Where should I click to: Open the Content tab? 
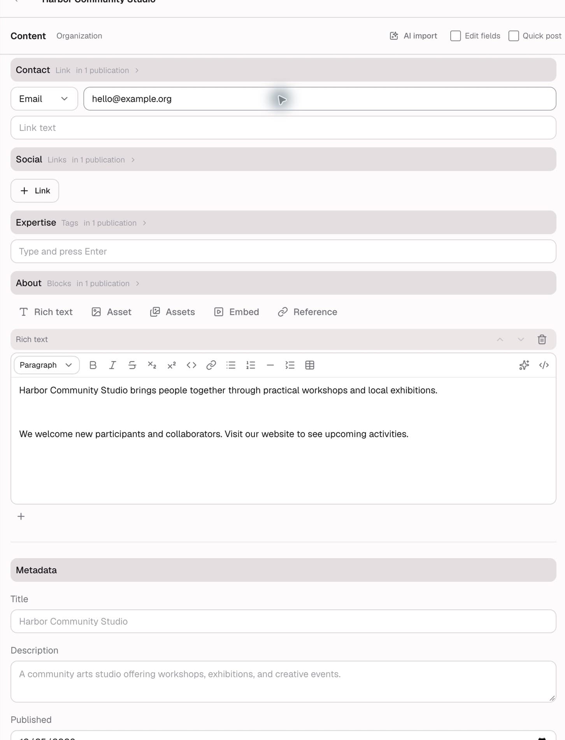click(28, 36)
